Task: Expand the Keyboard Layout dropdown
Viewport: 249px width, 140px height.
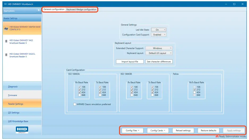Action: point(159,53)
